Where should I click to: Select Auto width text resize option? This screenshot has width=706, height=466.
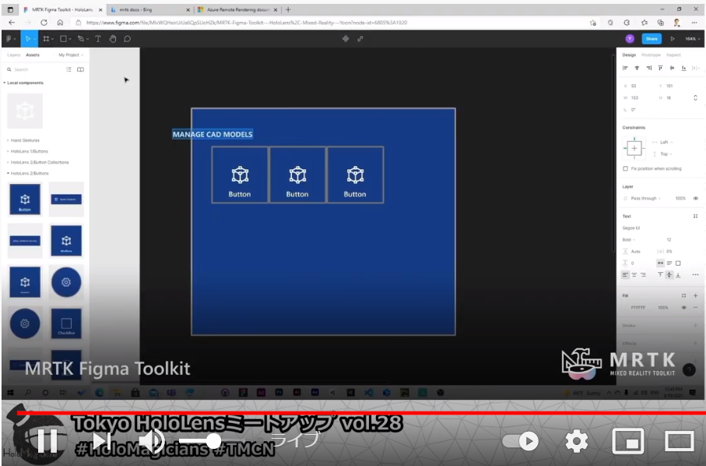661,263
